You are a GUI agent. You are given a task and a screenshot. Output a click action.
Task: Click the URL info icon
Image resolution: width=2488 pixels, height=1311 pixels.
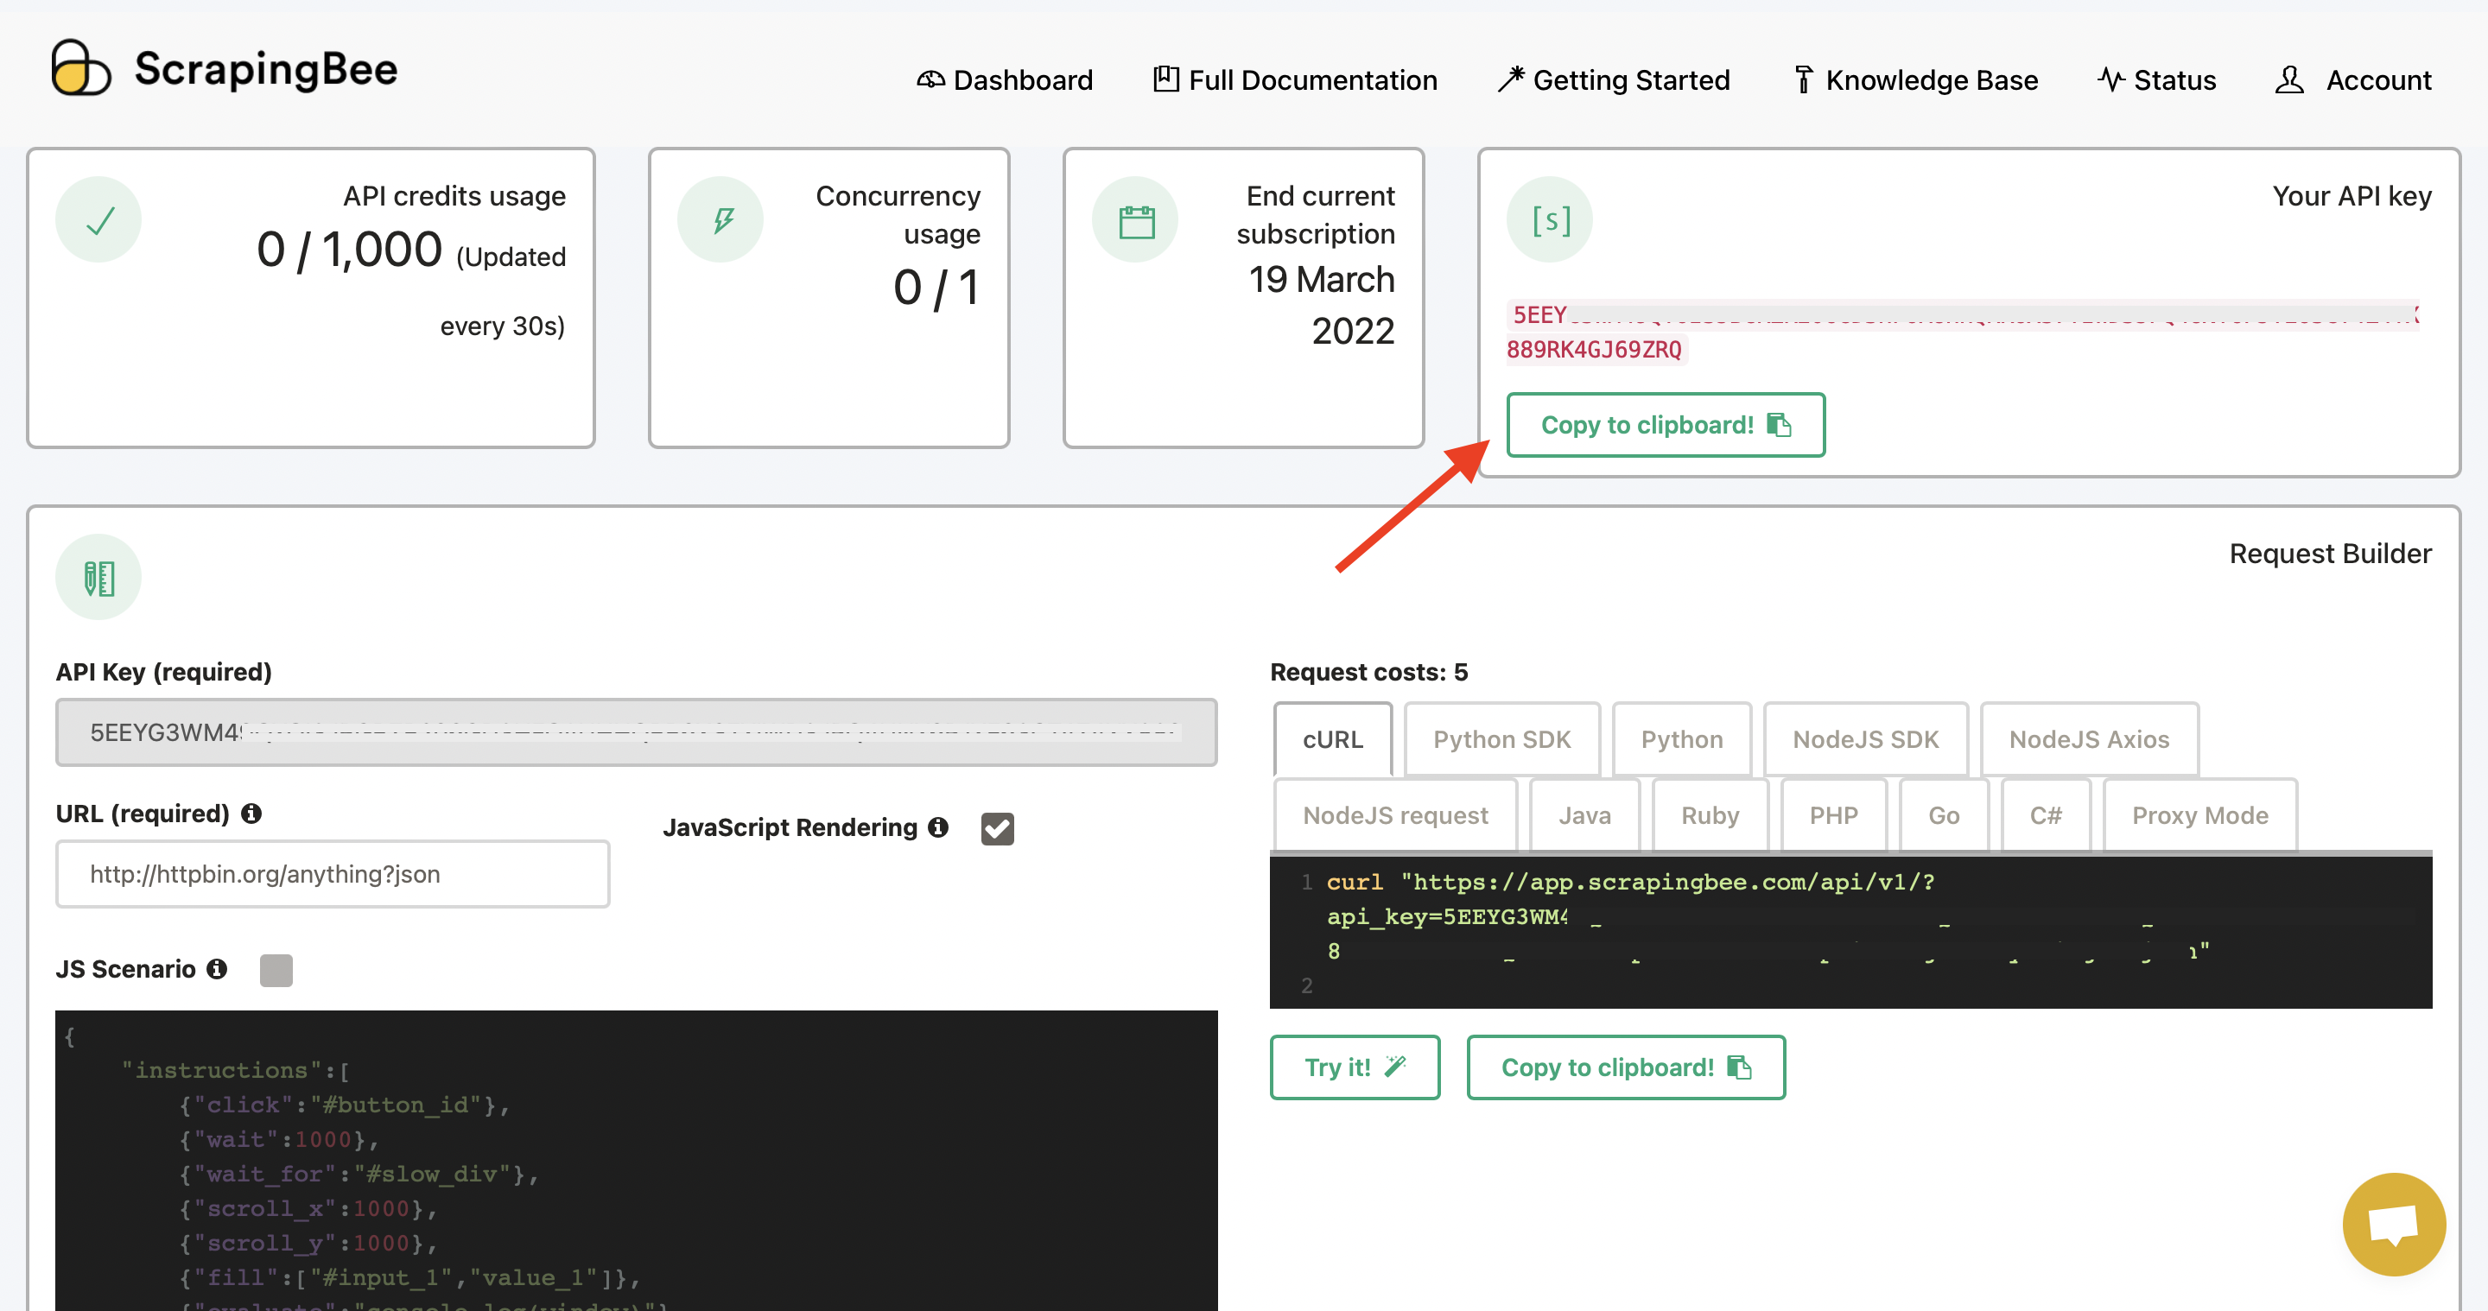[251, 814]
